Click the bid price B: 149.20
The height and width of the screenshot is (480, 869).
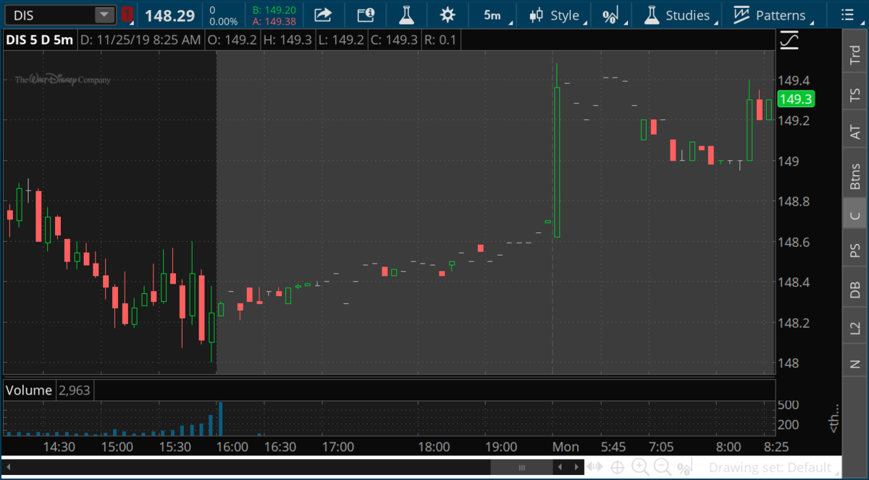(x=274, y=10)
